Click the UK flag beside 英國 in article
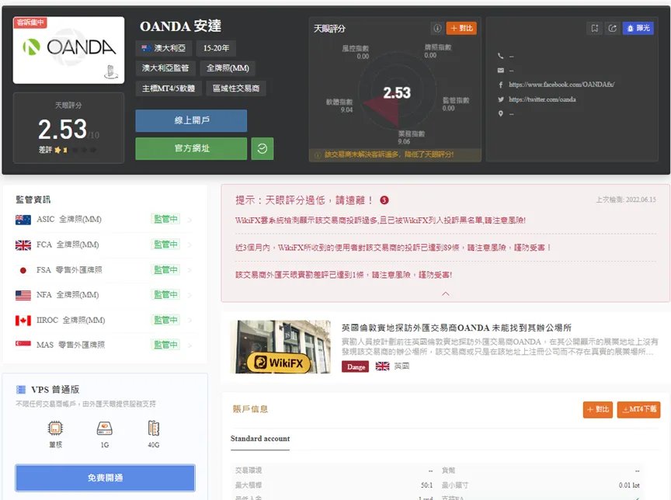The width and height of the screenshot is (671, 500). (382, 366)
